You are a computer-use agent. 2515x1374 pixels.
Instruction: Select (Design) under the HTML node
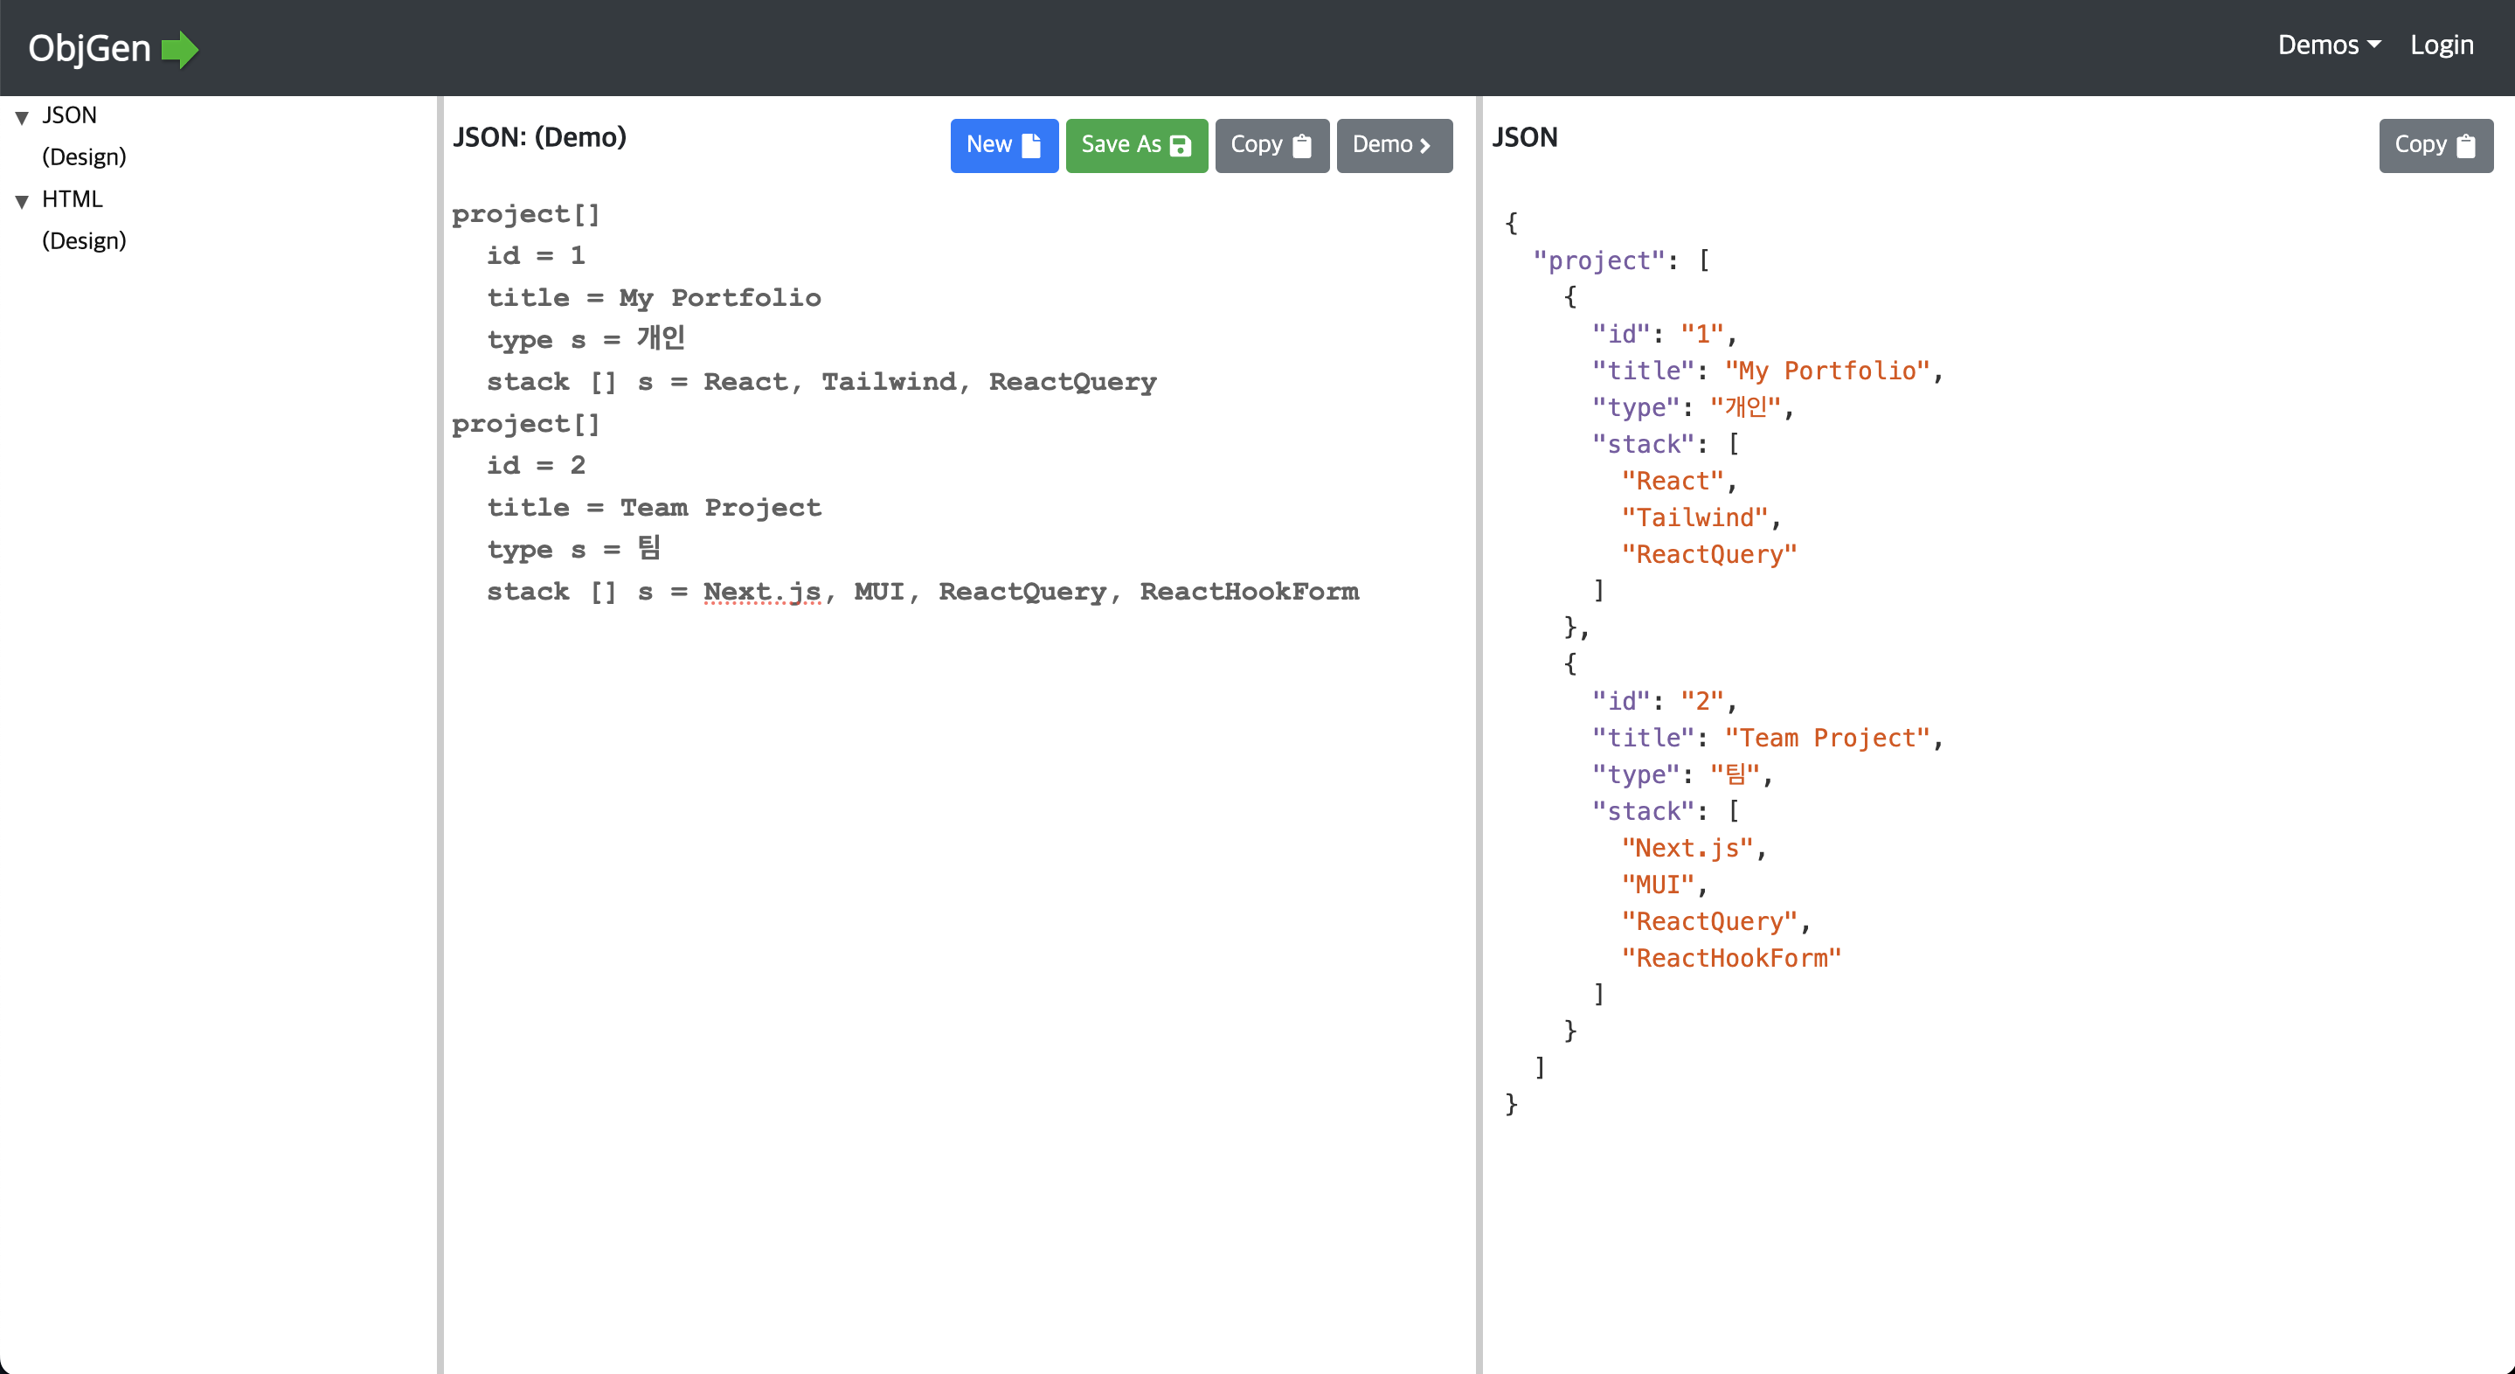84,241
